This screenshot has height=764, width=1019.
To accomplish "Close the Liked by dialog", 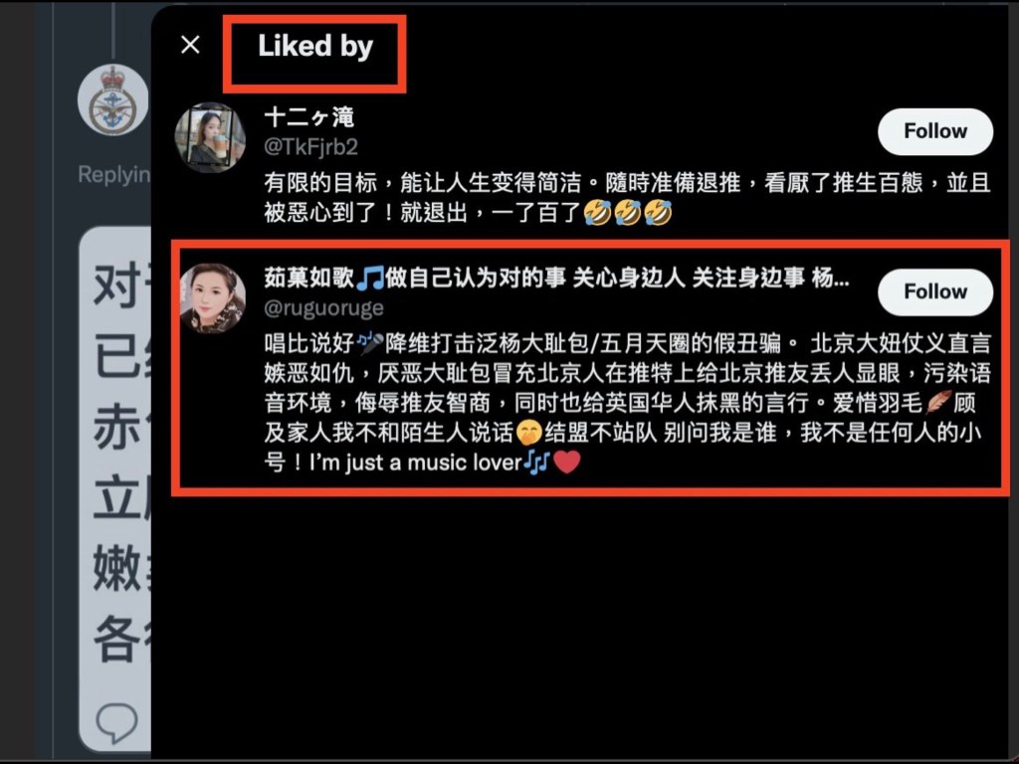I will [190, 45].
